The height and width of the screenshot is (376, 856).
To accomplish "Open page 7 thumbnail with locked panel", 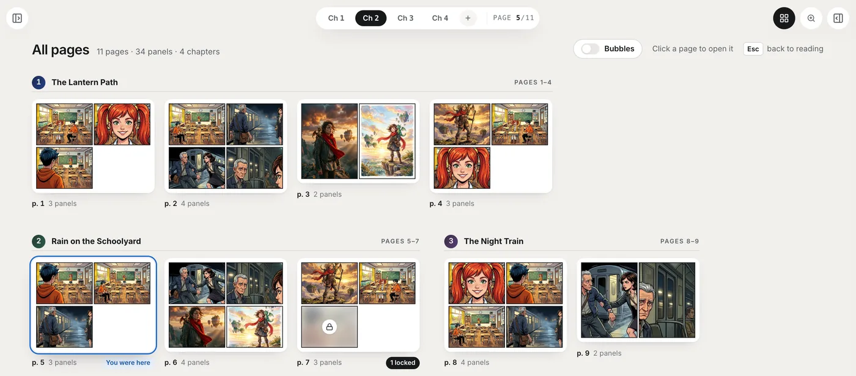I will 358,305.
